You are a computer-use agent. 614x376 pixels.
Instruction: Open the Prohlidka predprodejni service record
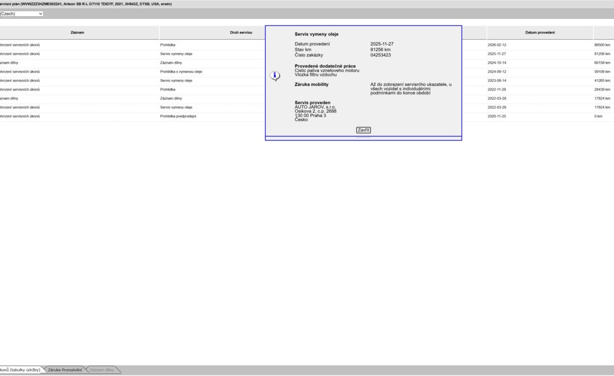(x=178, y=116)
